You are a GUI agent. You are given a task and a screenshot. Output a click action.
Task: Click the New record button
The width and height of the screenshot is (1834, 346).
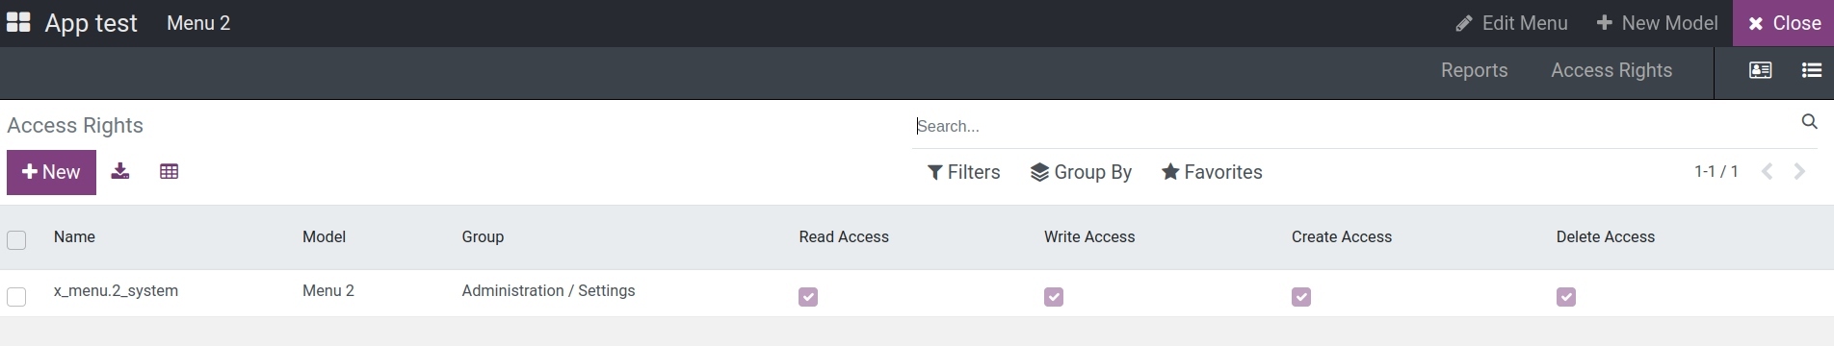coord(51,172)
